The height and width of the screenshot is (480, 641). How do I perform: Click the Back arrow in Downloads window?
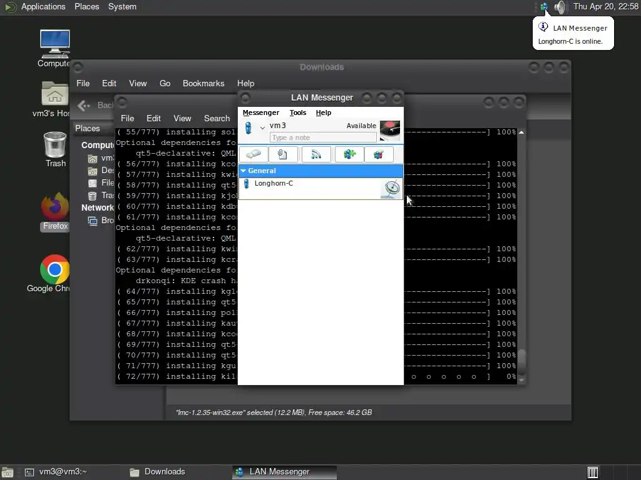pyautogui.click(x=84, y=106)
